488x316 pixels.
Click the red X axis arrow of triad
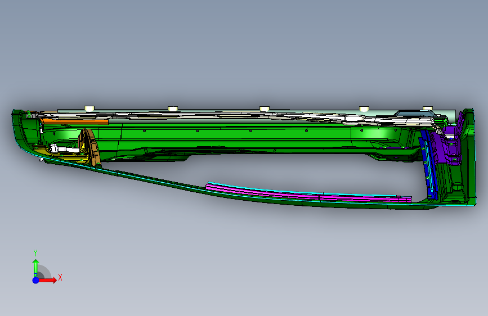[x=47, y=280]
